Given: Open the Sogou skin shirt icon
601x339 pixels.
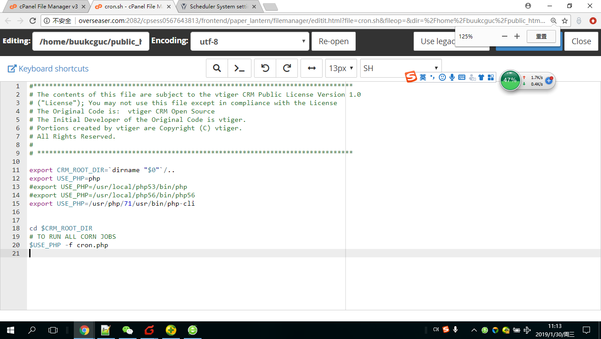Looking at the screenshot, I should 481,77.
